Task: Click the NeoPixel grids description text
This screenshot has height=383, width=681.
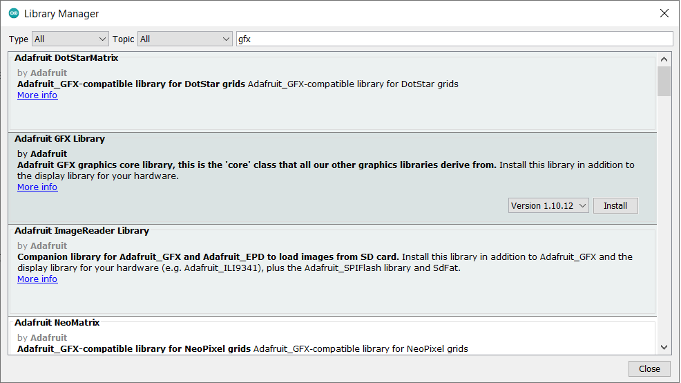Action: 243,348
